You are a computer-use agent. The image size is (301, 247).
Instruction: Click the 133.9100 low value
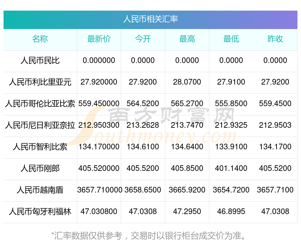(231, 147)
